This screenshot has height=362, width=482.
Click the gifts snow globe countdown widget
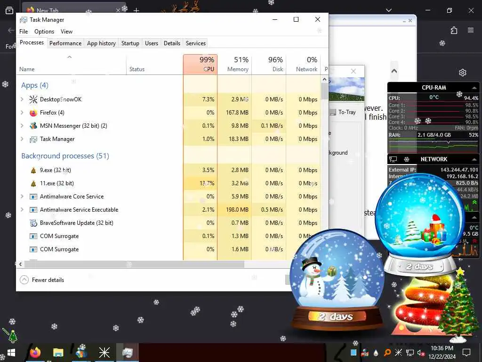point(420,225)
